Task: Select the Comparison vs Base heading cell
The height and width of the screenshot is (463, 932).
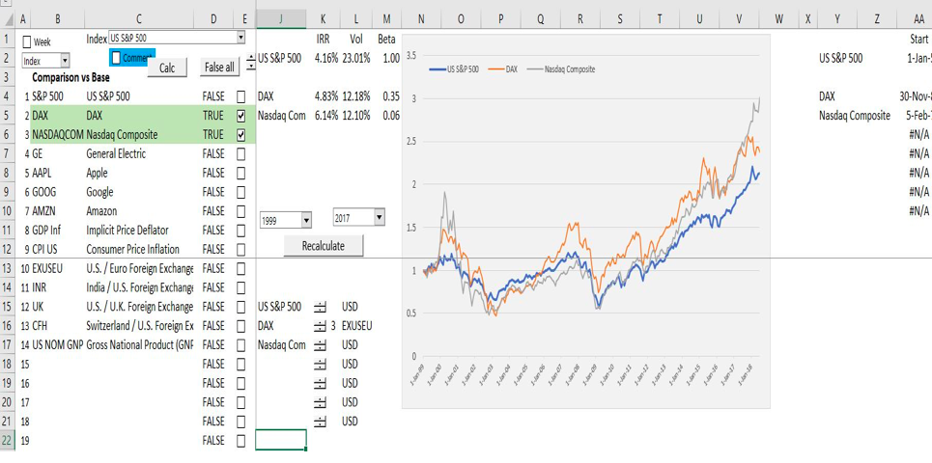Action: click(71, 77)
